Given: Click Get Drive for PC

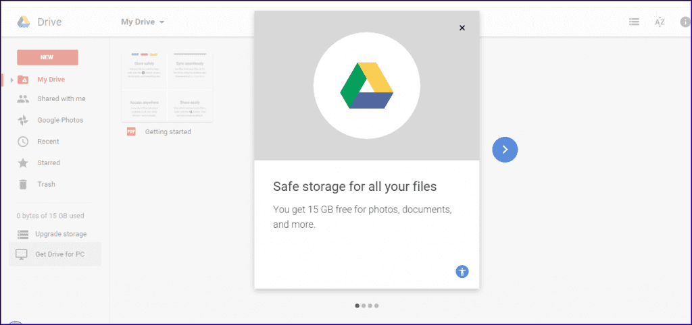Looking at the screenshot, I should point(55,254).
